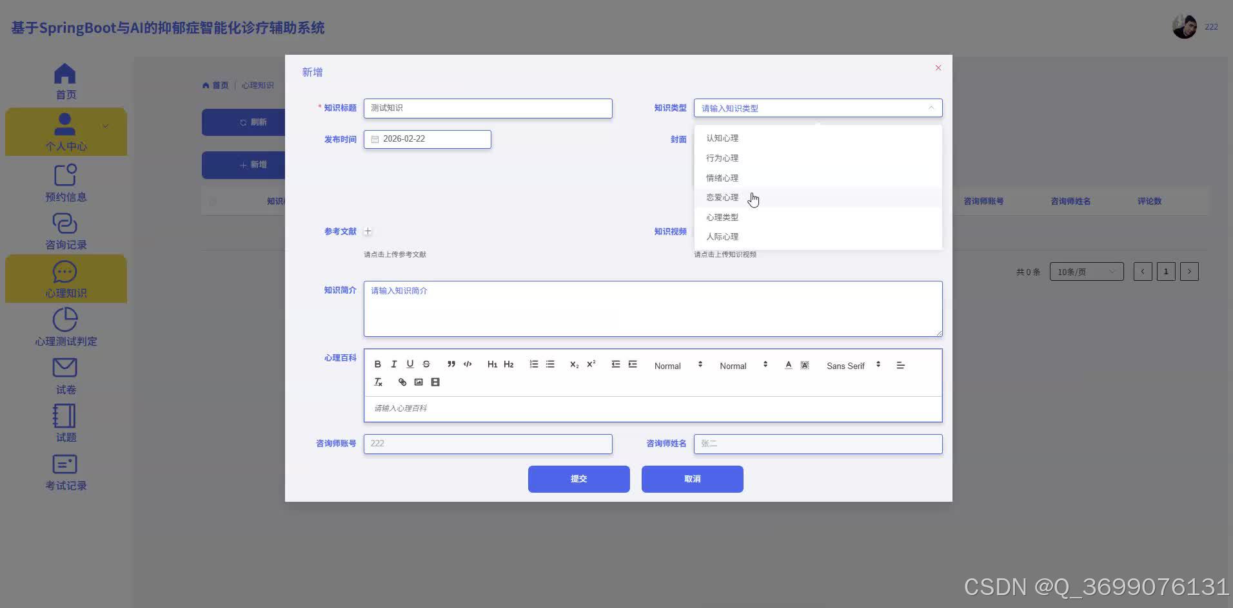Viewport: 1233px width, 608px height.
Task: Open the user avatar menu
Action: pos(1185,26)
